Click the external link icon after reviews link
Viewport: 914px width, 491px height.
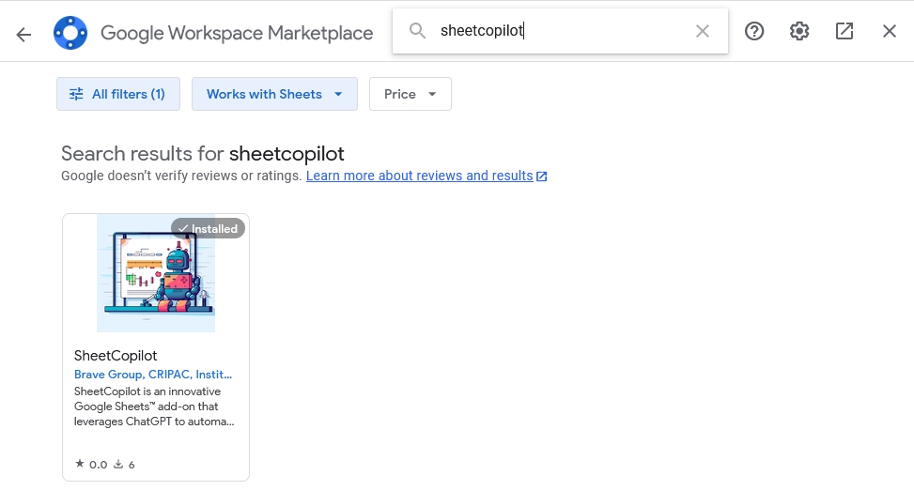[x=541, y=176]
